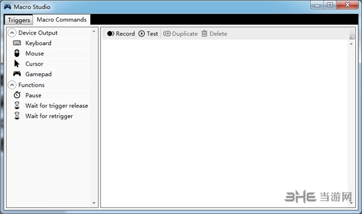Collapse the Functions section
Image resolution: width=362 pixels, height=214 pixels.
(12, 85)
